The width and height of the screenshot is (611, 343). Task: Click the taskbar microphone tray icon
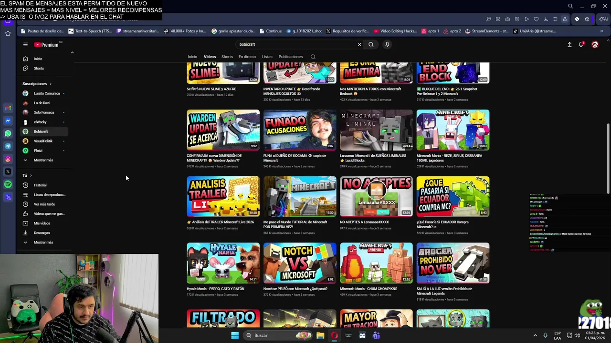(545, 335)
